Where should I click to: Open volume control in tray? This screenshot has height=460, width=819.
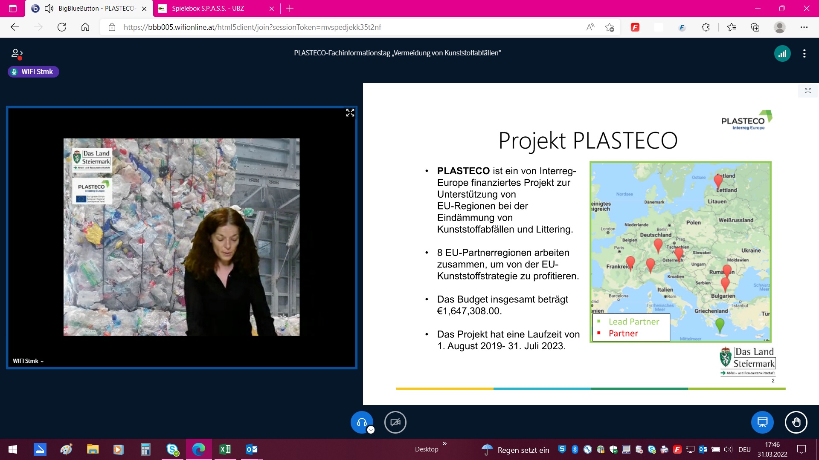click(728, 449)
